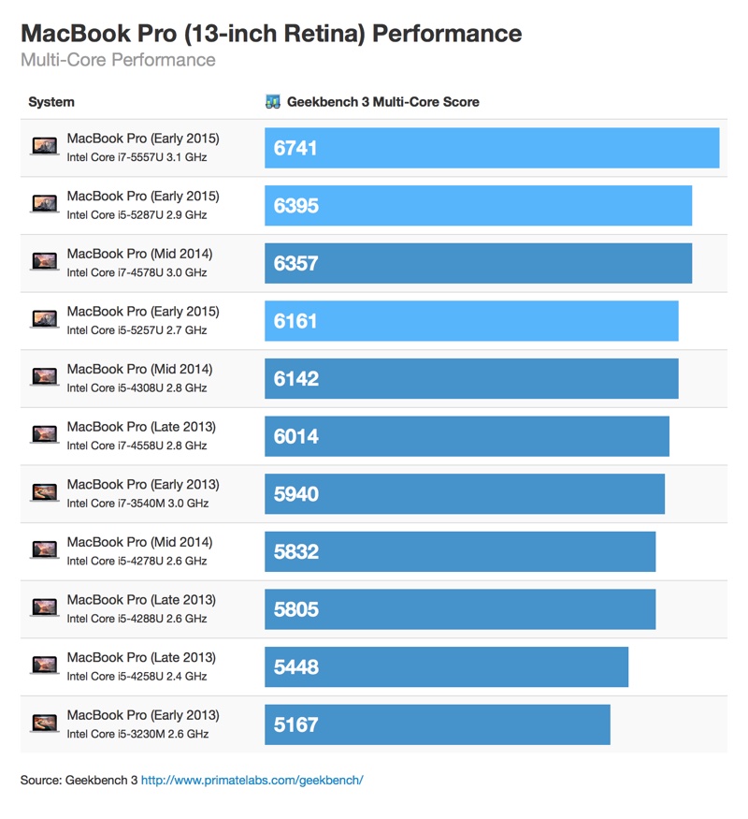This screenshot has height=819, width=748.
Task: Select the 6395 score bar
Action: coord(479,205)
